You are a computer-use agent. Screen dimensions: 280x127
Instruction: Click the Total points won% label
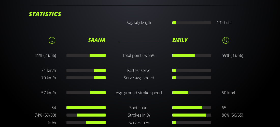[x=139, y=55]
